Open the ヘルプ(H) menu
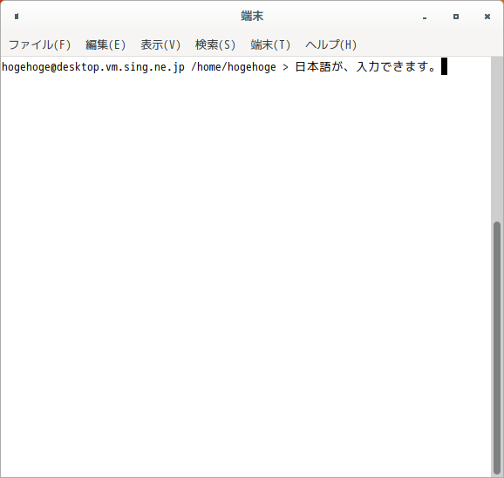504x478 pixels. 330,44
